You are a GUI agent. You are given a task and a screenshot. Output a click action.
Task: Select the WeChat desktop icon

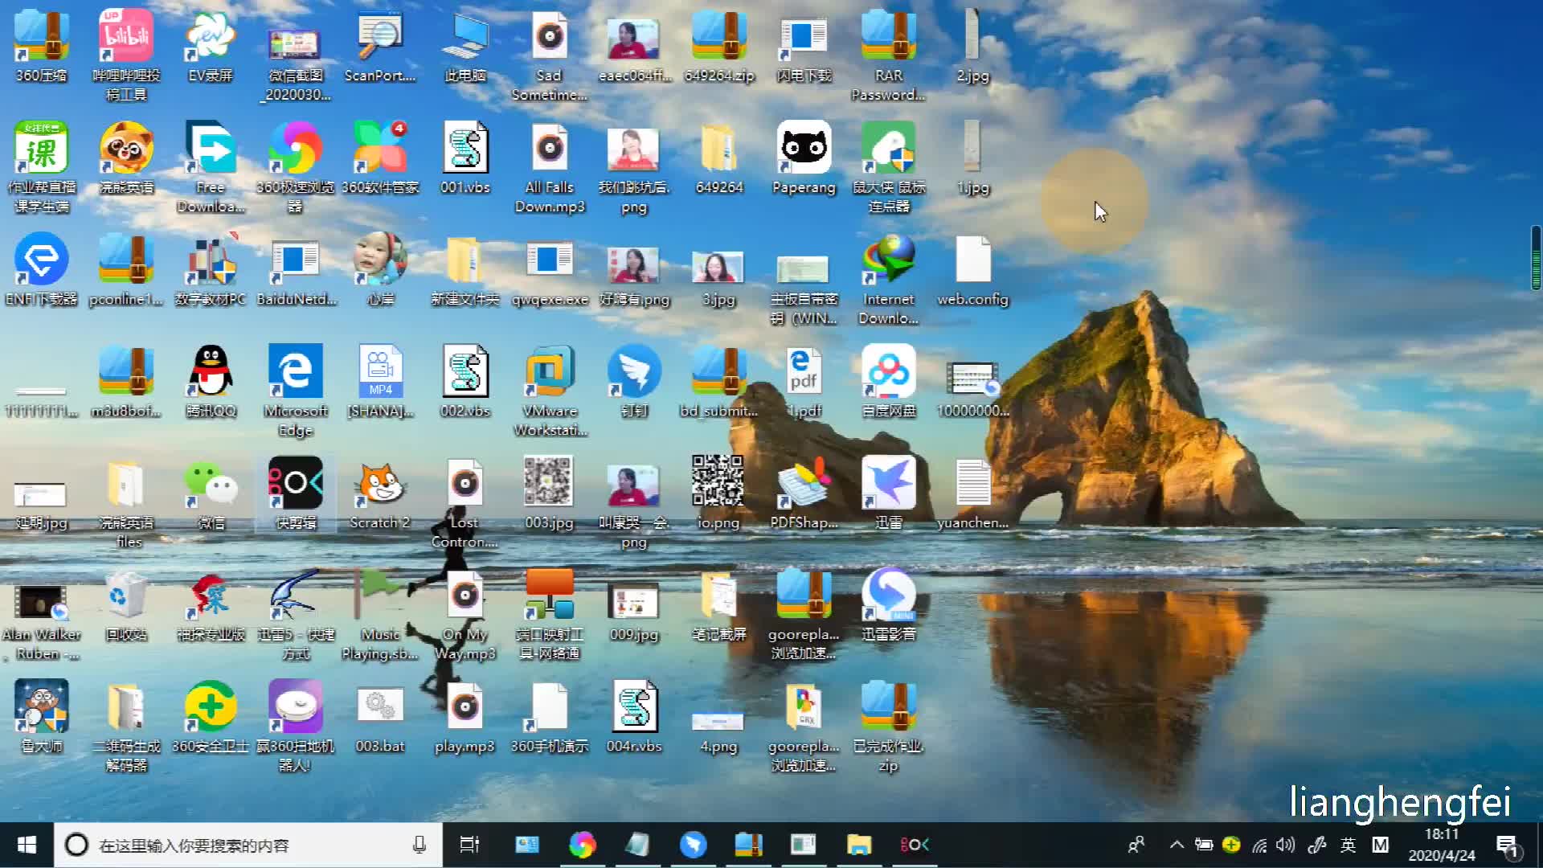[211, 485]
